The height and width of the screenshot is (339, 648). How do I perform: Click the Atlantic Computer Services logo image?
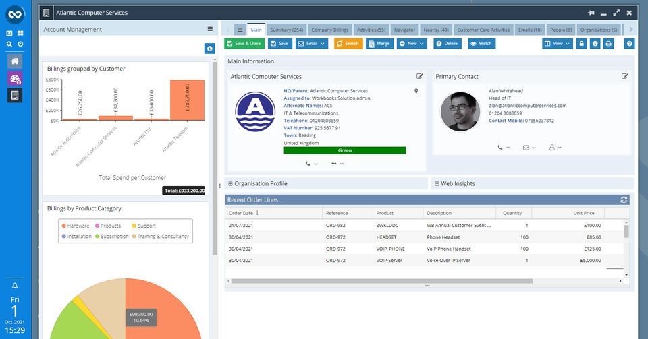tap(255, 112)
